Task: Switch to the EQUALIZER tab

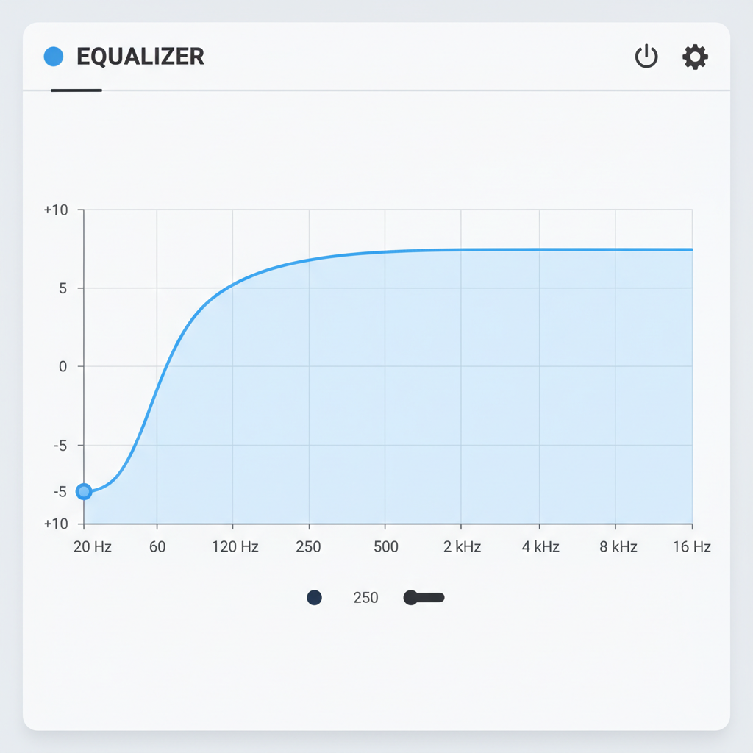Action: point(140,57)
